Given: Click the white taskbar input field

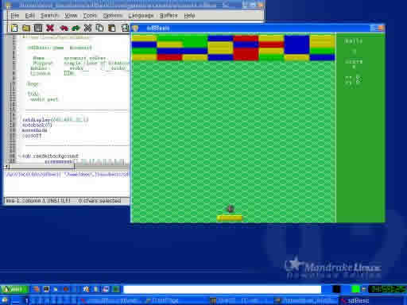Looking at the screenshot, I should (222, 289).
